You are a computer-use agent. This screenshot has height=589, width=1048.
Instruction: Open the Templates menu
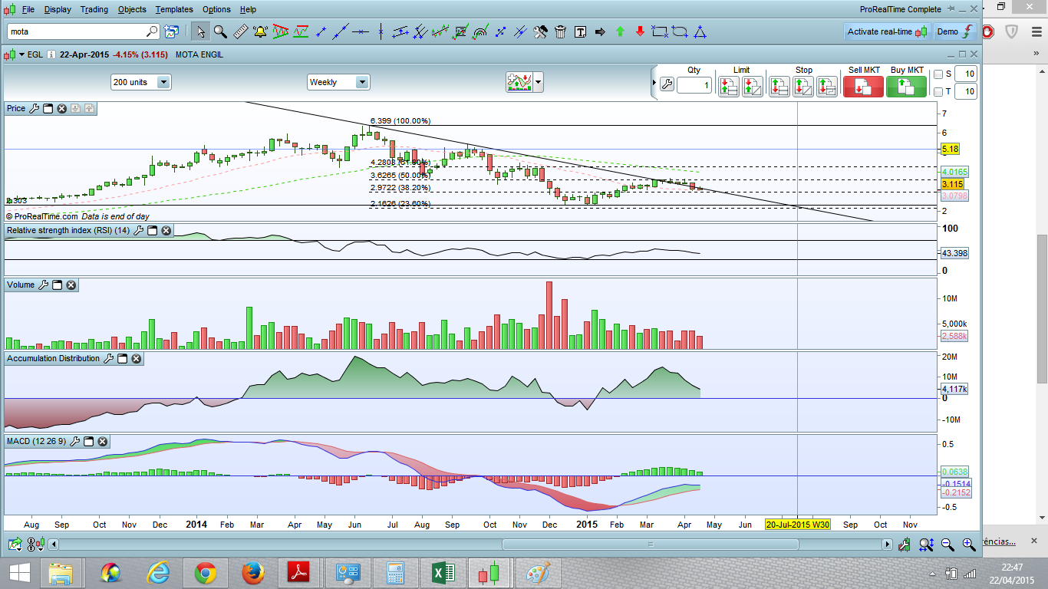(x=174, y=9)
